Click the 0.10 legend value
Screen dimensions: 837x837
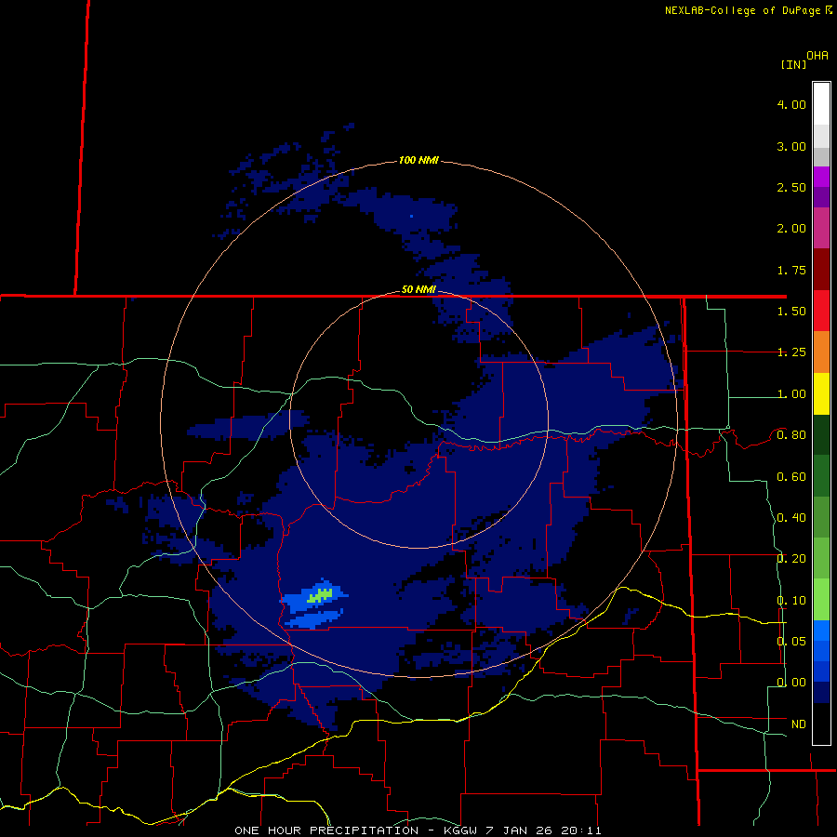[x=791, y=601]
